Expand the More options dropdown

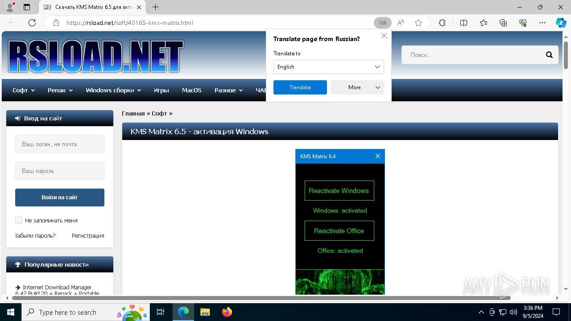tap(357, 87)
